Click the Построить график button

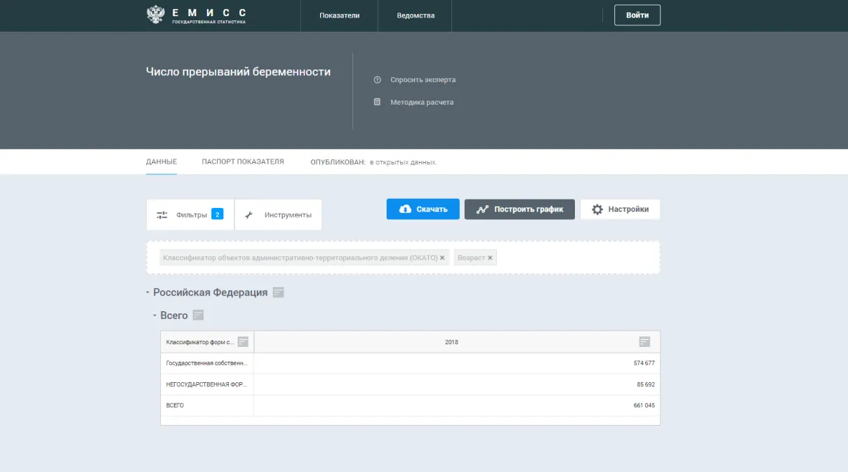[519, 209]
